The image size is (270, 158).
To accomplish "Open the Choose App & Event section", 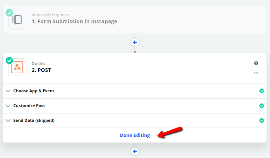I will click(x=135, y=91).
